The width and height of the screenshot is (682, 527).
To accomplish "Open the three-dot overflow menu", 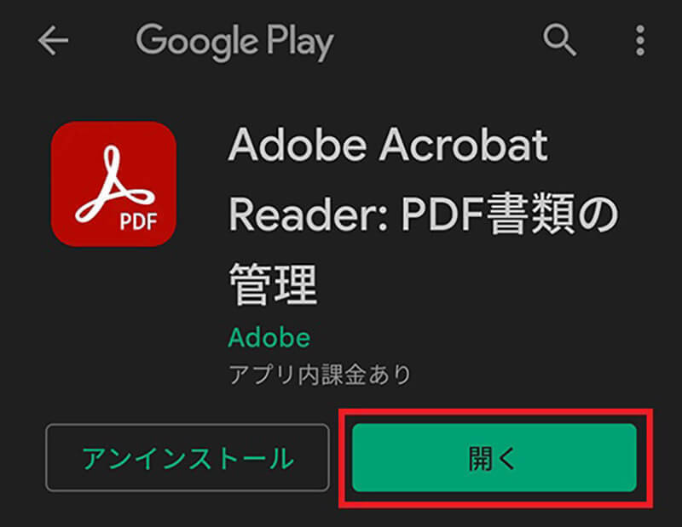I will point(640,40).
